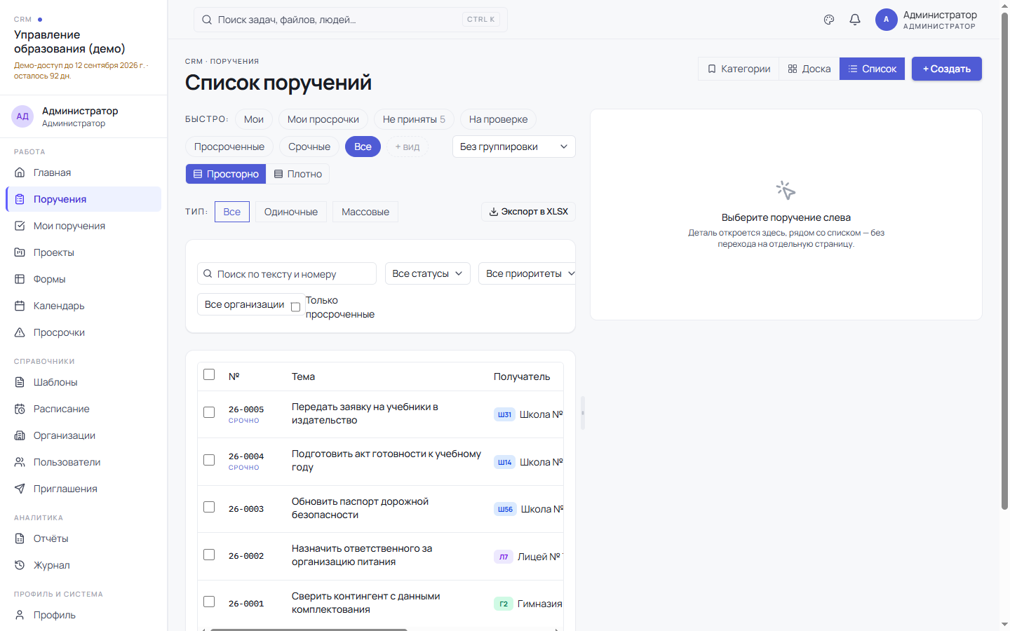Viewport: 1010px width, 631px height.
Task: Click the folder icon beside Проекты
Action: 20,252
